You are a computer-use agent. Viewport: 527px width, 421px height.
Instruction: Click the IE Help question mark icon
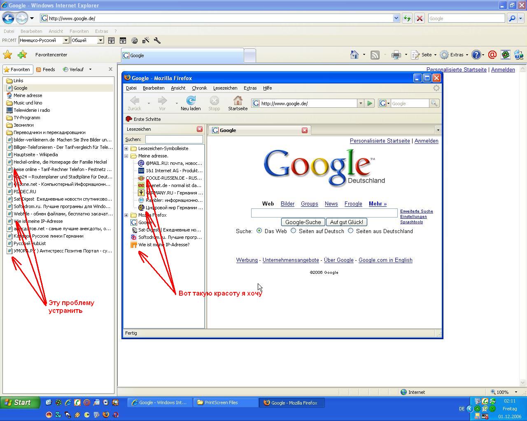click(x=476, y=55)
